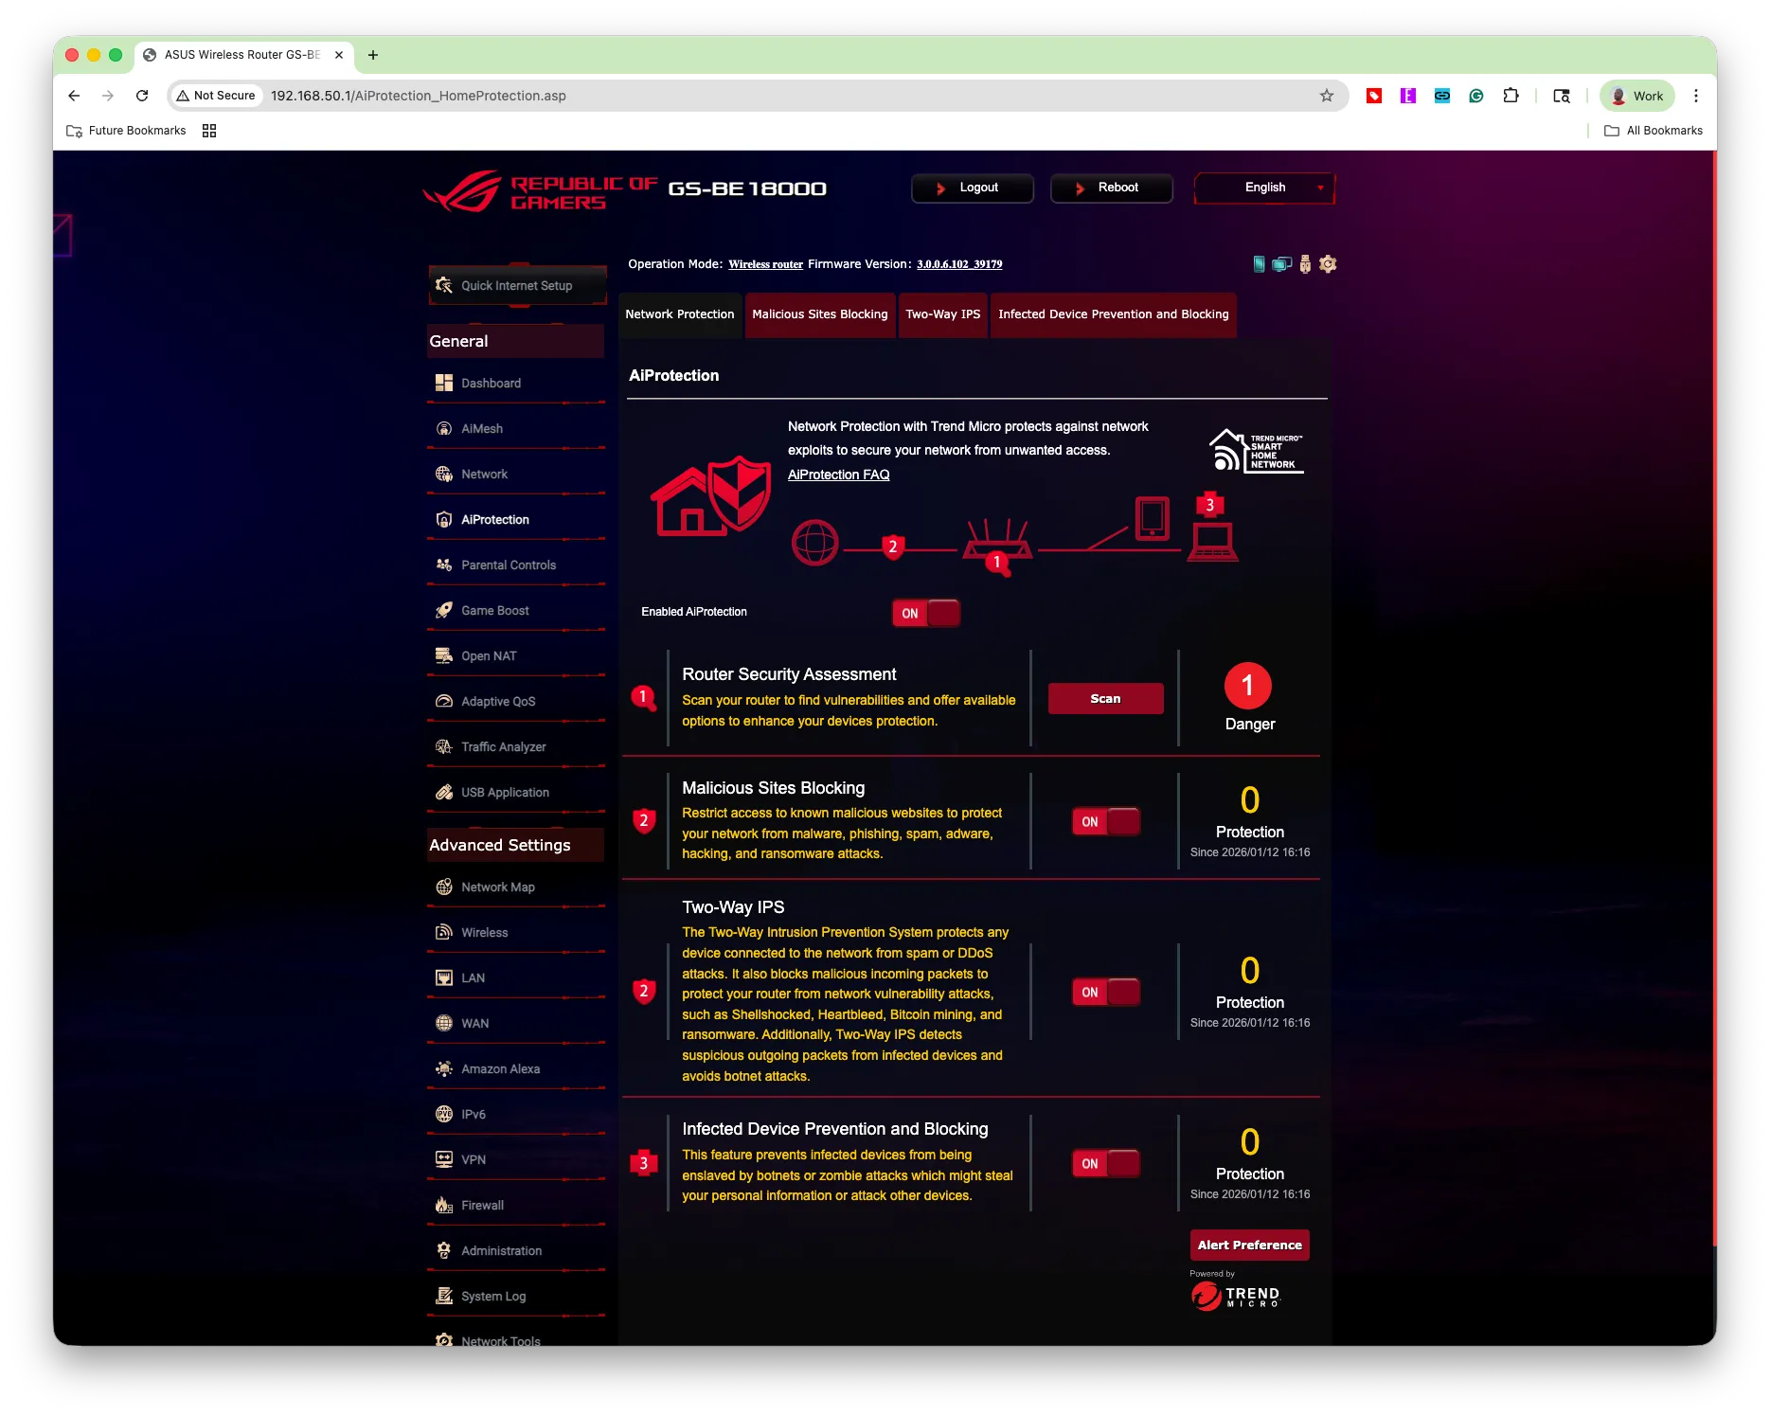Click the window-with-magnifier icon in Chrome's toolbar
This screenshot has width=1770, height=1416.
pos(1562,96)
